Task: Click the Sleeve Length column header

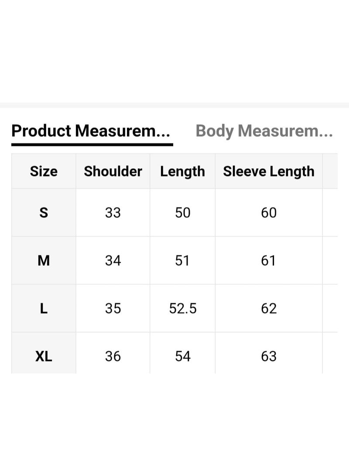Action: tap(269, 171)
